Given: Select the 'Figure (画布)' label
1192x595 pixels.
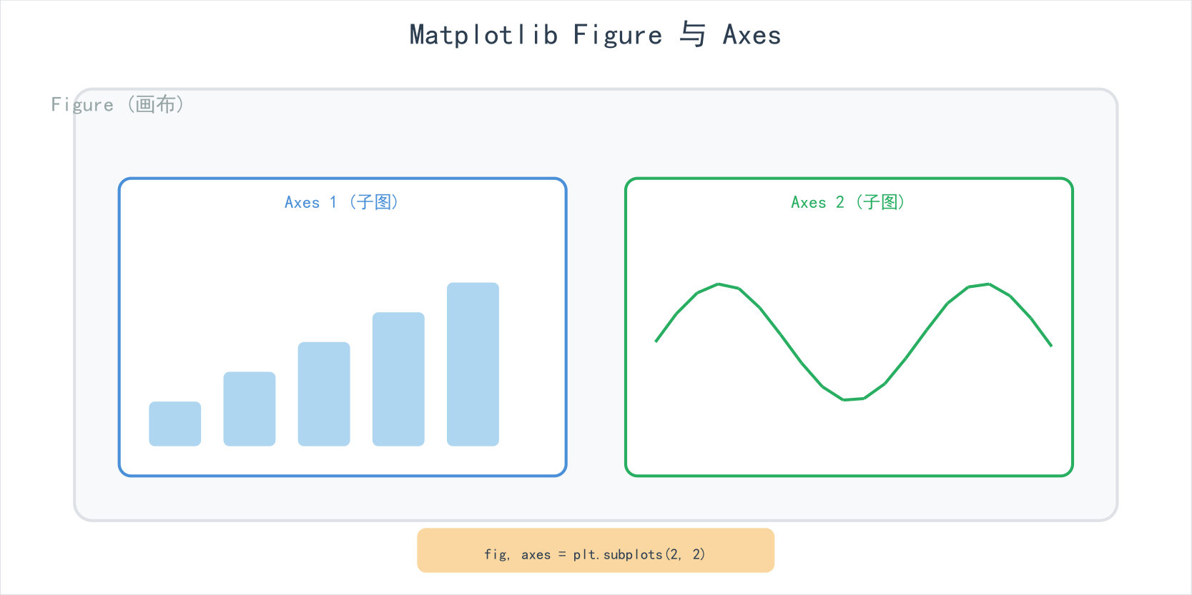Looking at the screenshot, I should pos(118,104).
